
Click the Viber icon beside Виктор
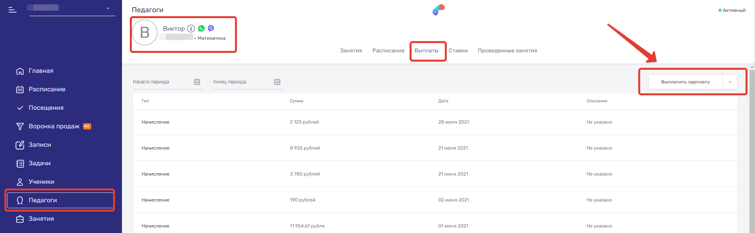[211, 28]
